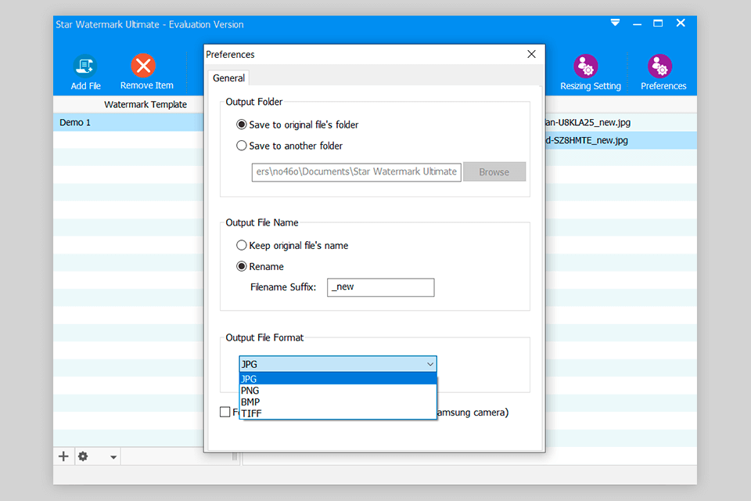This screenshot has width=751, height=501.
Task: Choose PNG from the format list
Action: (338, 391)
